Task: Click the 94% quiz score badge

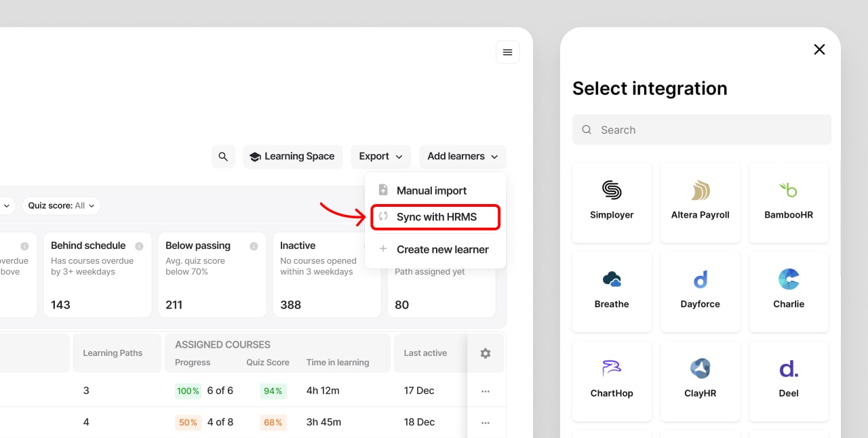Action: pyautogui.click(x=273, y=391)
